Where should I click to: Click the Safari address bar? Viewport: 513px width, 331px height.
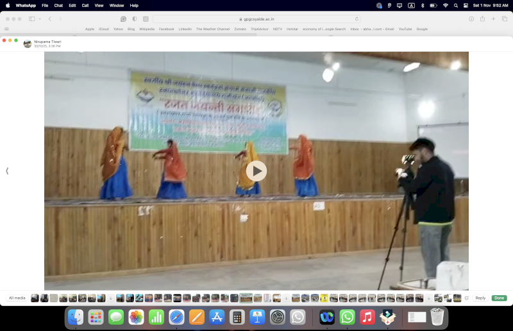256,19
